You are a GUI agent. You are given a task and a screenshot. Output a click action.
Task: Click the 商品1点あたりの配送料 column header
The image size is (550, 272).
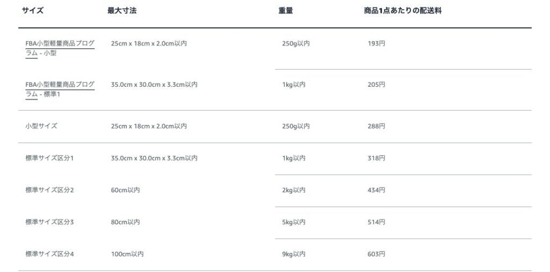tap(402, 11)
